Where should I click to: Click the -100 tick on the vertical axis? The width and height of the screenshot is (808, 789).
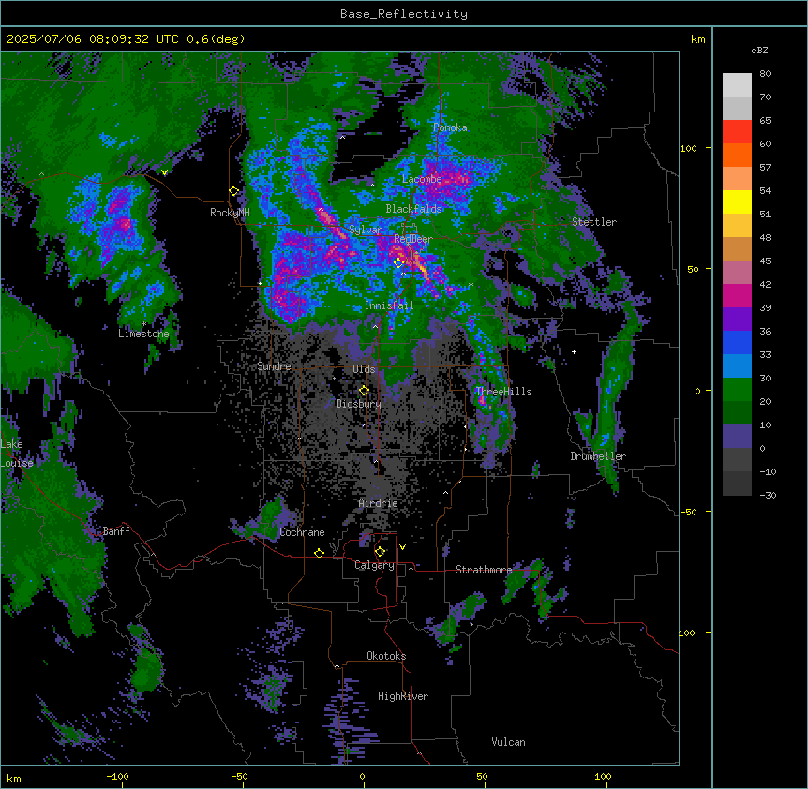[685, 633]
